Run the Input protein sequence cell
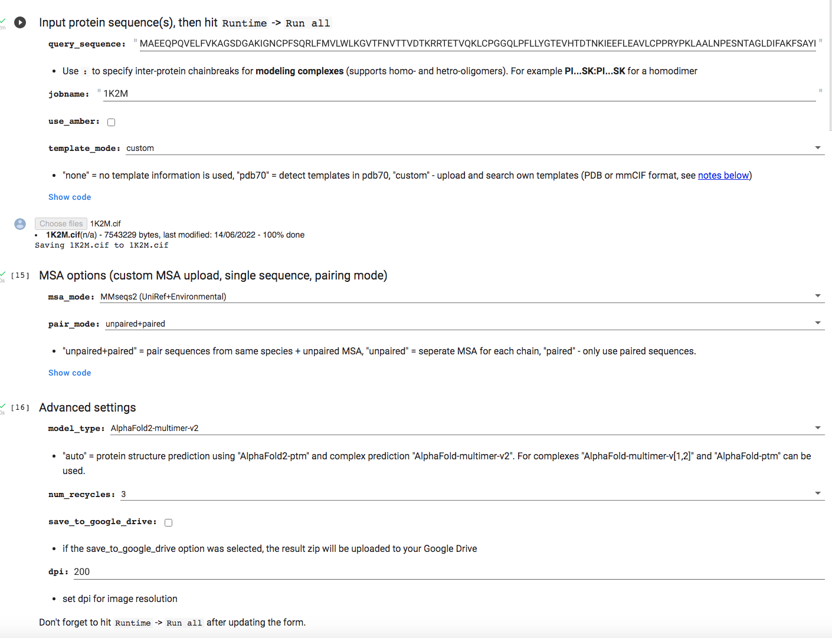832x638 pixels. click(19, 22)
